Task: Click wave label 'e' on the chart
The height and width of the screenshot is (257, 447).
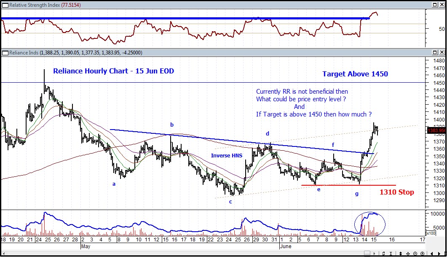Action: (319, 189)
